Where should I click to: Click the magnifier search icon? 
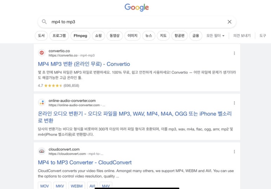pyautogui.click(x=44, y=22)
